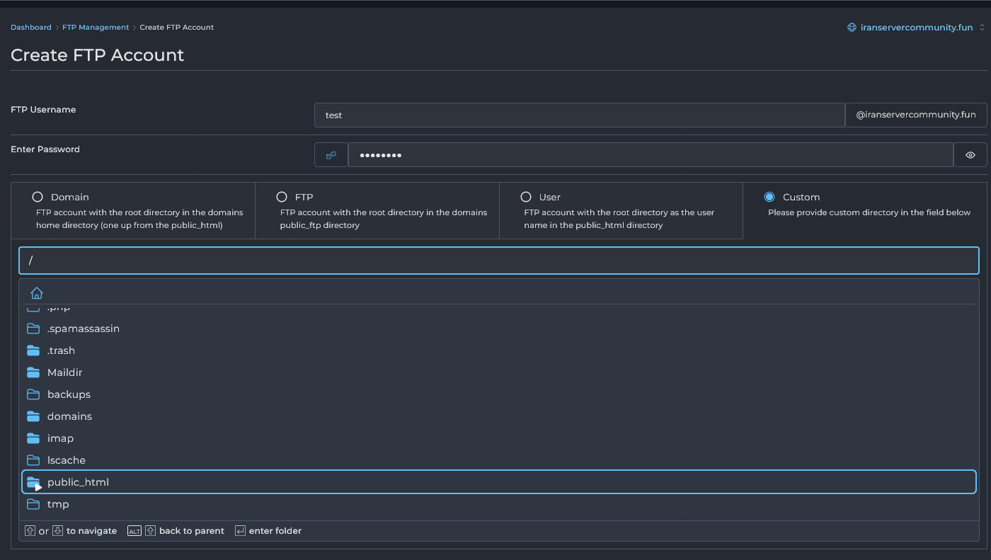Click the tmp folder icon
This screenshot has width=991, height=560.
33,504
